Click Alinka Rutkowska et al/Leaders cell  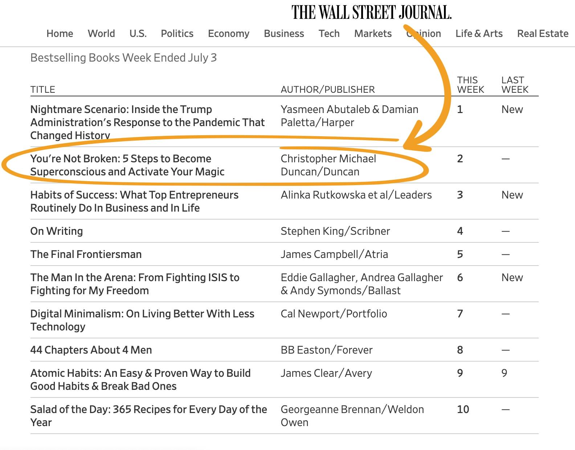point(356,195)
